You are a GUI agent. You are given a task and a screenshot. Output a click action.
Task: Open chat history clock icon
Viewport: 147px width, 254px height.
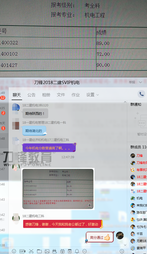tap(122, 251)
